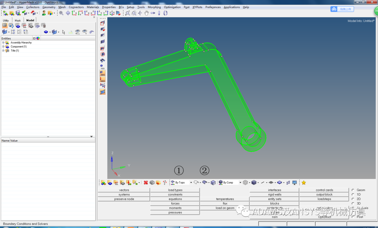378x228 pixels.
Task: Click the red X delete icon
Action: (146, 183)
